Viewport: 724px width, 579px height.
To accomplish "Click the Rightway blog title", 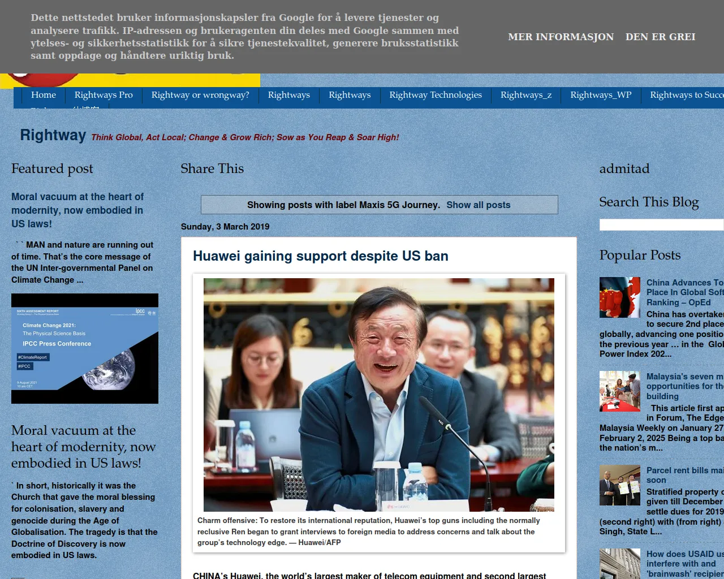I will (53, 135).
